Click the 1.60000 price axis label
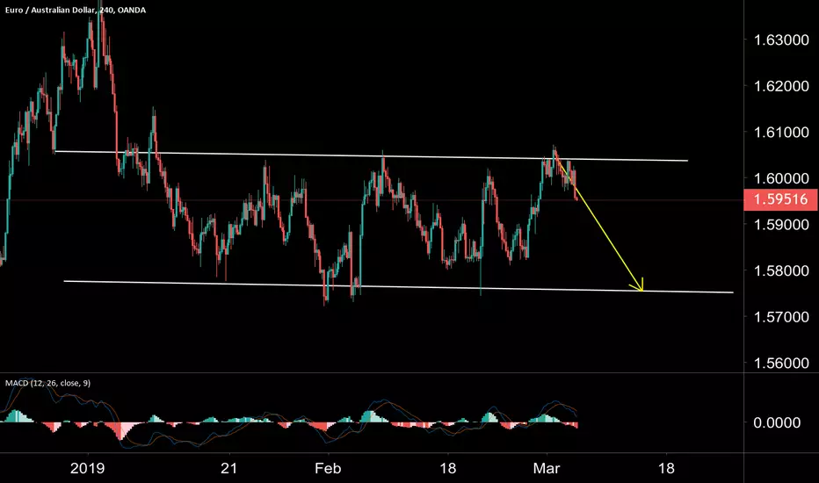 (x=781, y=178)
